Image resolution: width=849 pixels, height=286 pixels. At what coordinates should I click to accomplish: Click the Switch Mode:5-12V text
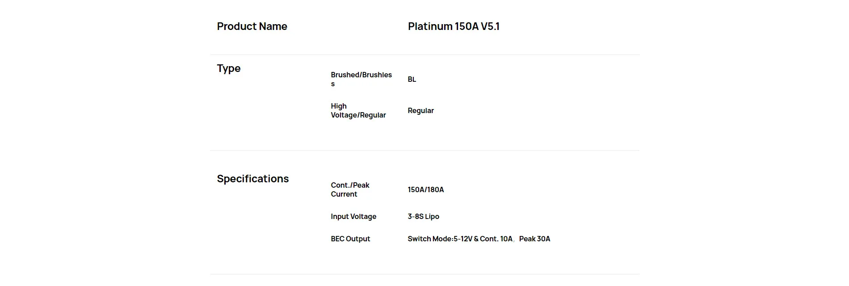pyautogui.click(x=440, y=239)
